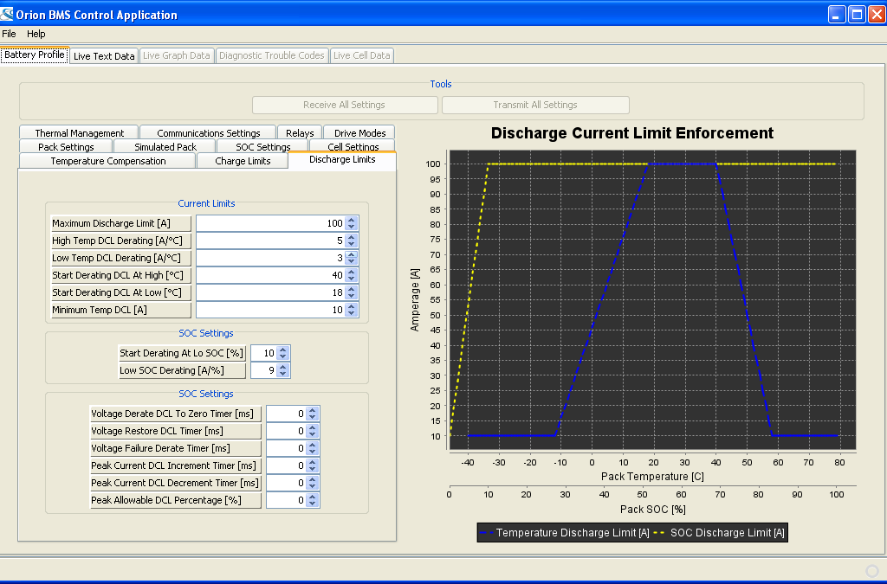Increase Start Derating DCL At High value

(x=352, y=272)
